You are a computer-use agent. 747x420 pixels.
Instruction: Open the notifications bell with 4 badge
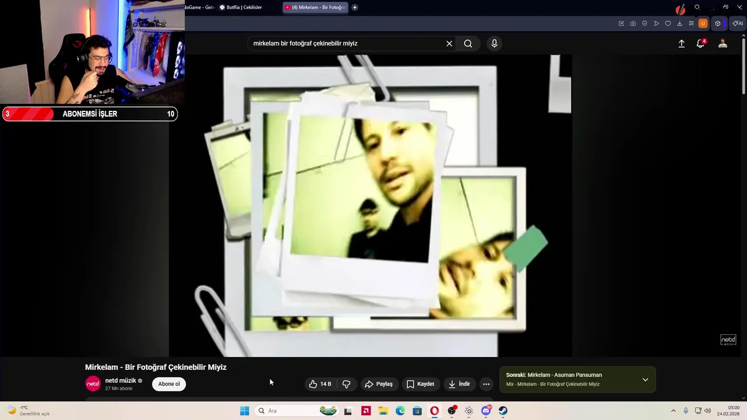click(x=701, y=44)
